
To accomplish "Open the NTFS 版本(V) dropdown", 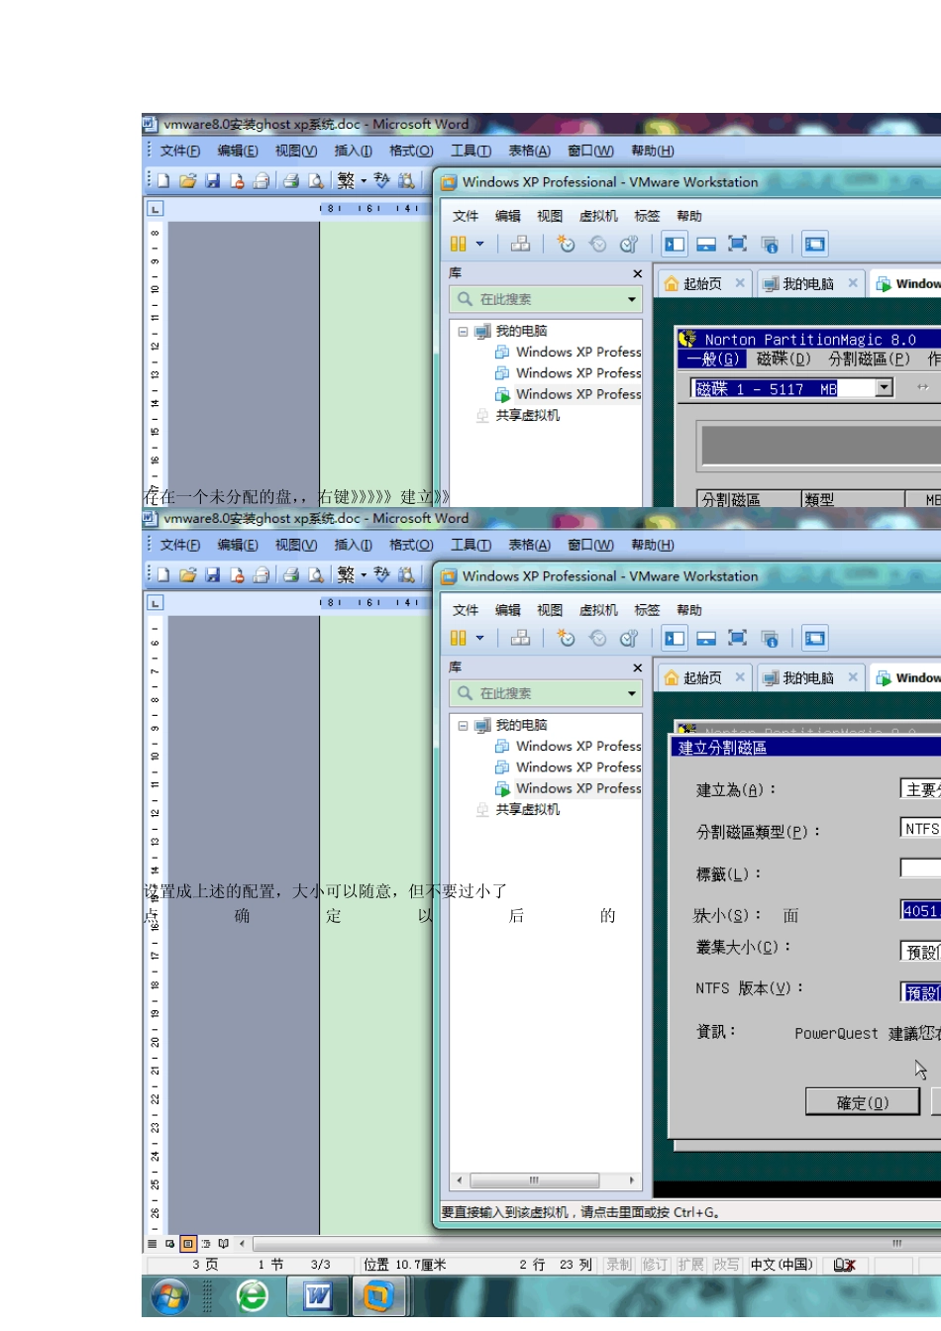I will coord(920,991).
